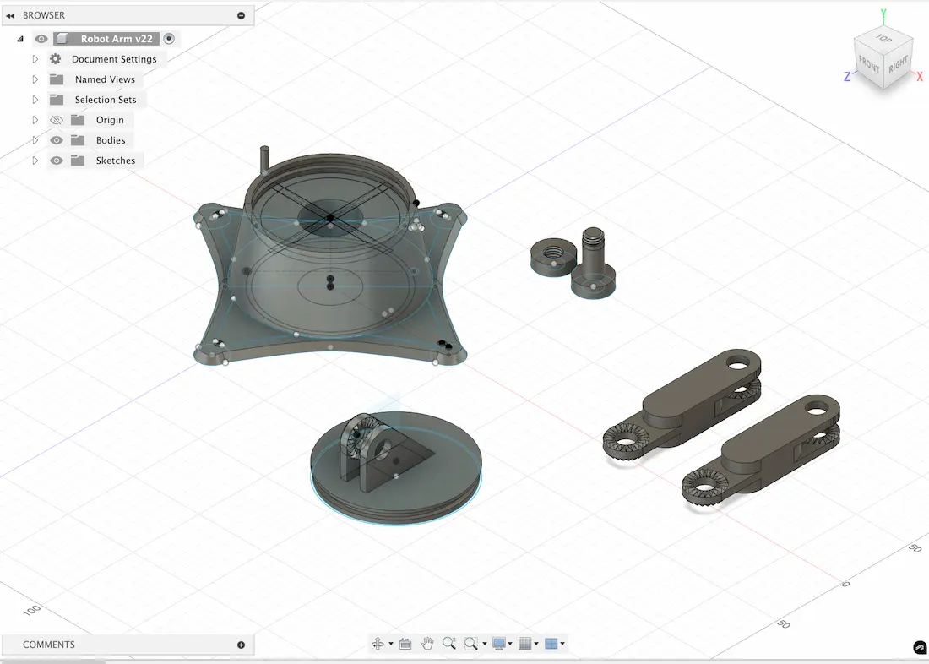
Task: Click the Viewports layout icon
Action: point(551,644)
